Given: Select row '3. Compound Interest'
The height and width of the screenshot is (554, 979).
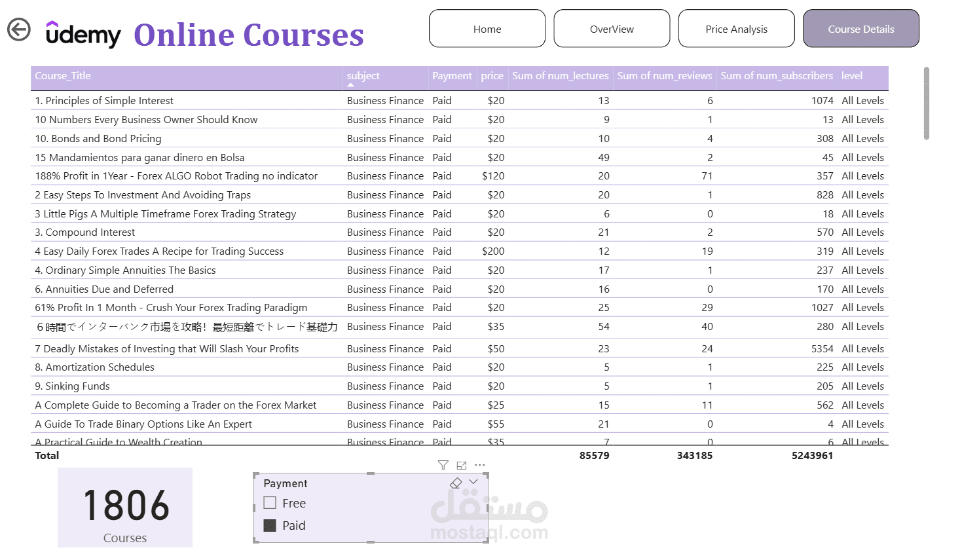Looking at the screenshot, I should click(460, 232).
